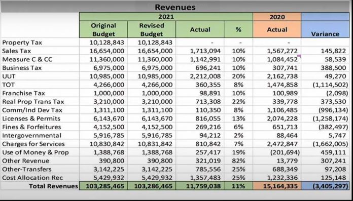Image resolution: width=353 pixels, height=201 pixels.
Task: Select the Property Tax row label
Action: point(22,43)
